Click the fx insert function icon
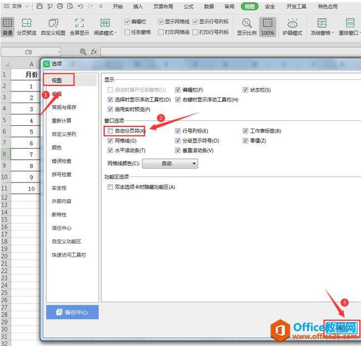 coord(94,52)
